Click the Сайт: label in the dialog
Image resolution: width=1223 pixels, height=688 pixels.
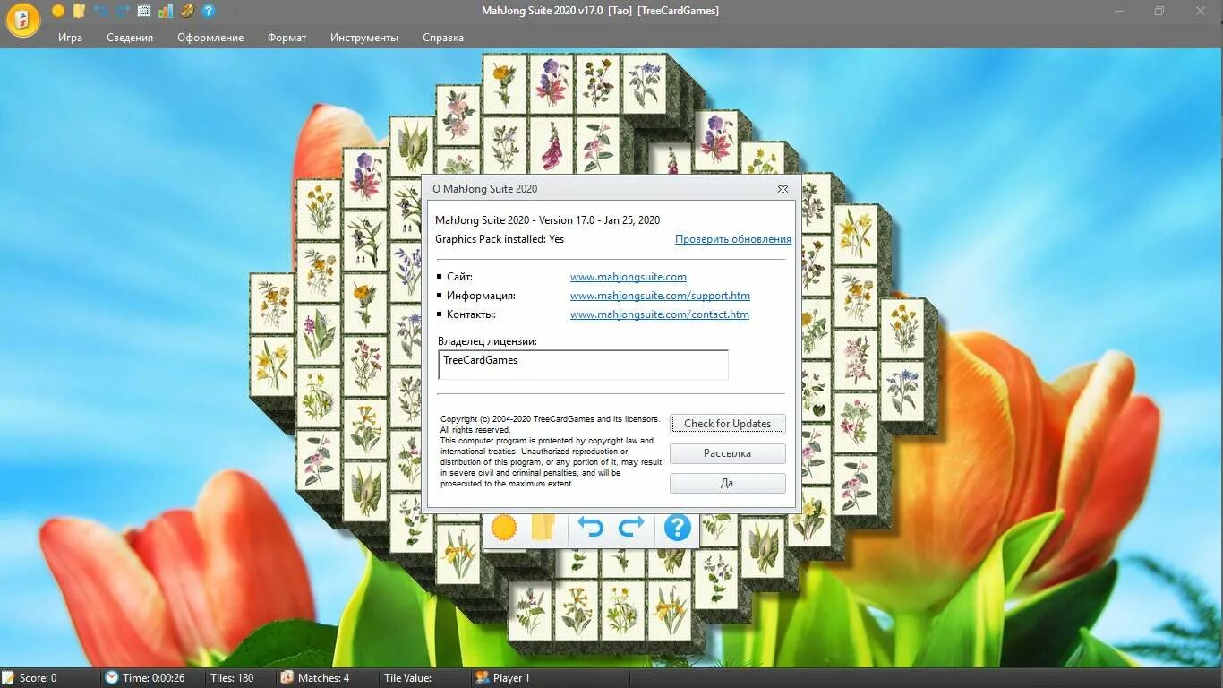click(x=459, y=277)
